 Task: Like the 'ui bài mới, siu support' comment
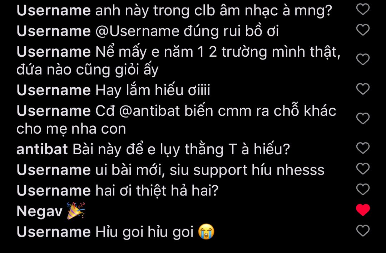coord(363,169)
